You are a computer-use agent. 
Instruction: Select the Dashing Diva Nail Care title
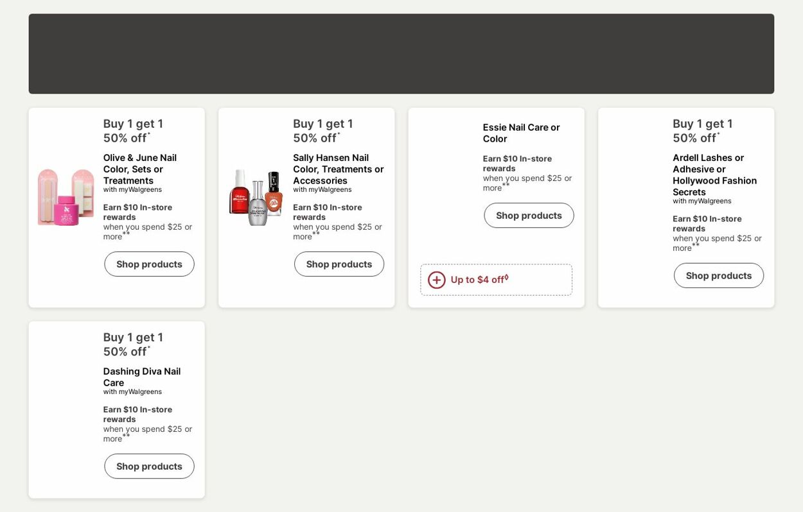pyautogui.click(x=142, y=377)
